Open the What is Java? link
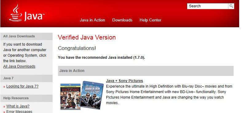 (x=18, y=106)
